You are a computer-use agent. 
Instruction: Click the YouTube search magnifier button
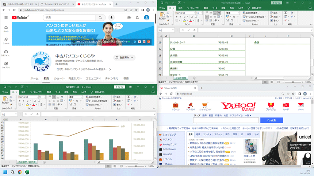pyautogui.click(x=100, y=17)
